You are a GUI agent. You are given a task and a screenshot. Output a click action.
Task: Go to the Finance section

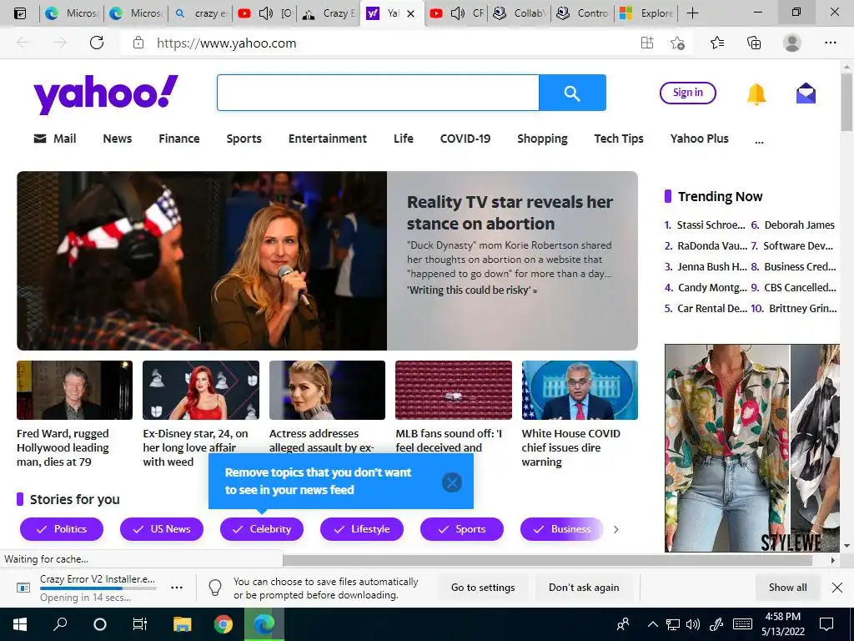[179, 139]
